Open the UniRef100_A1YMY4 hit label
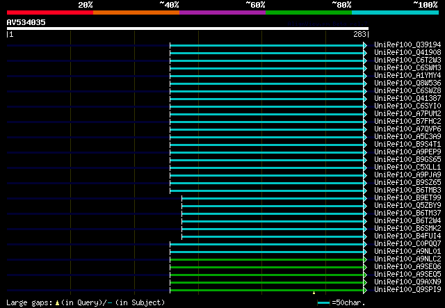Image resolution: width=445 pixels, height=308 pixels. [x=407, y=76]
